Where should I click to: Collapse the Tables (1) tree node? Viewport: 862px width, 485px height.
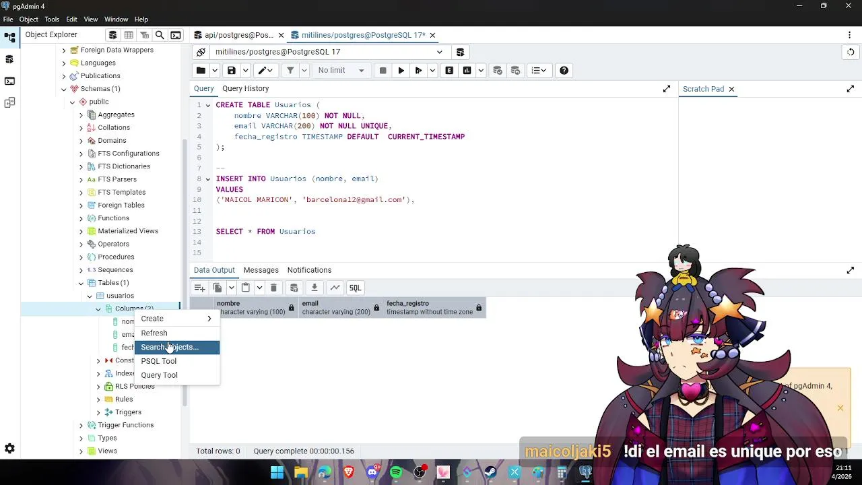(81, 283)
